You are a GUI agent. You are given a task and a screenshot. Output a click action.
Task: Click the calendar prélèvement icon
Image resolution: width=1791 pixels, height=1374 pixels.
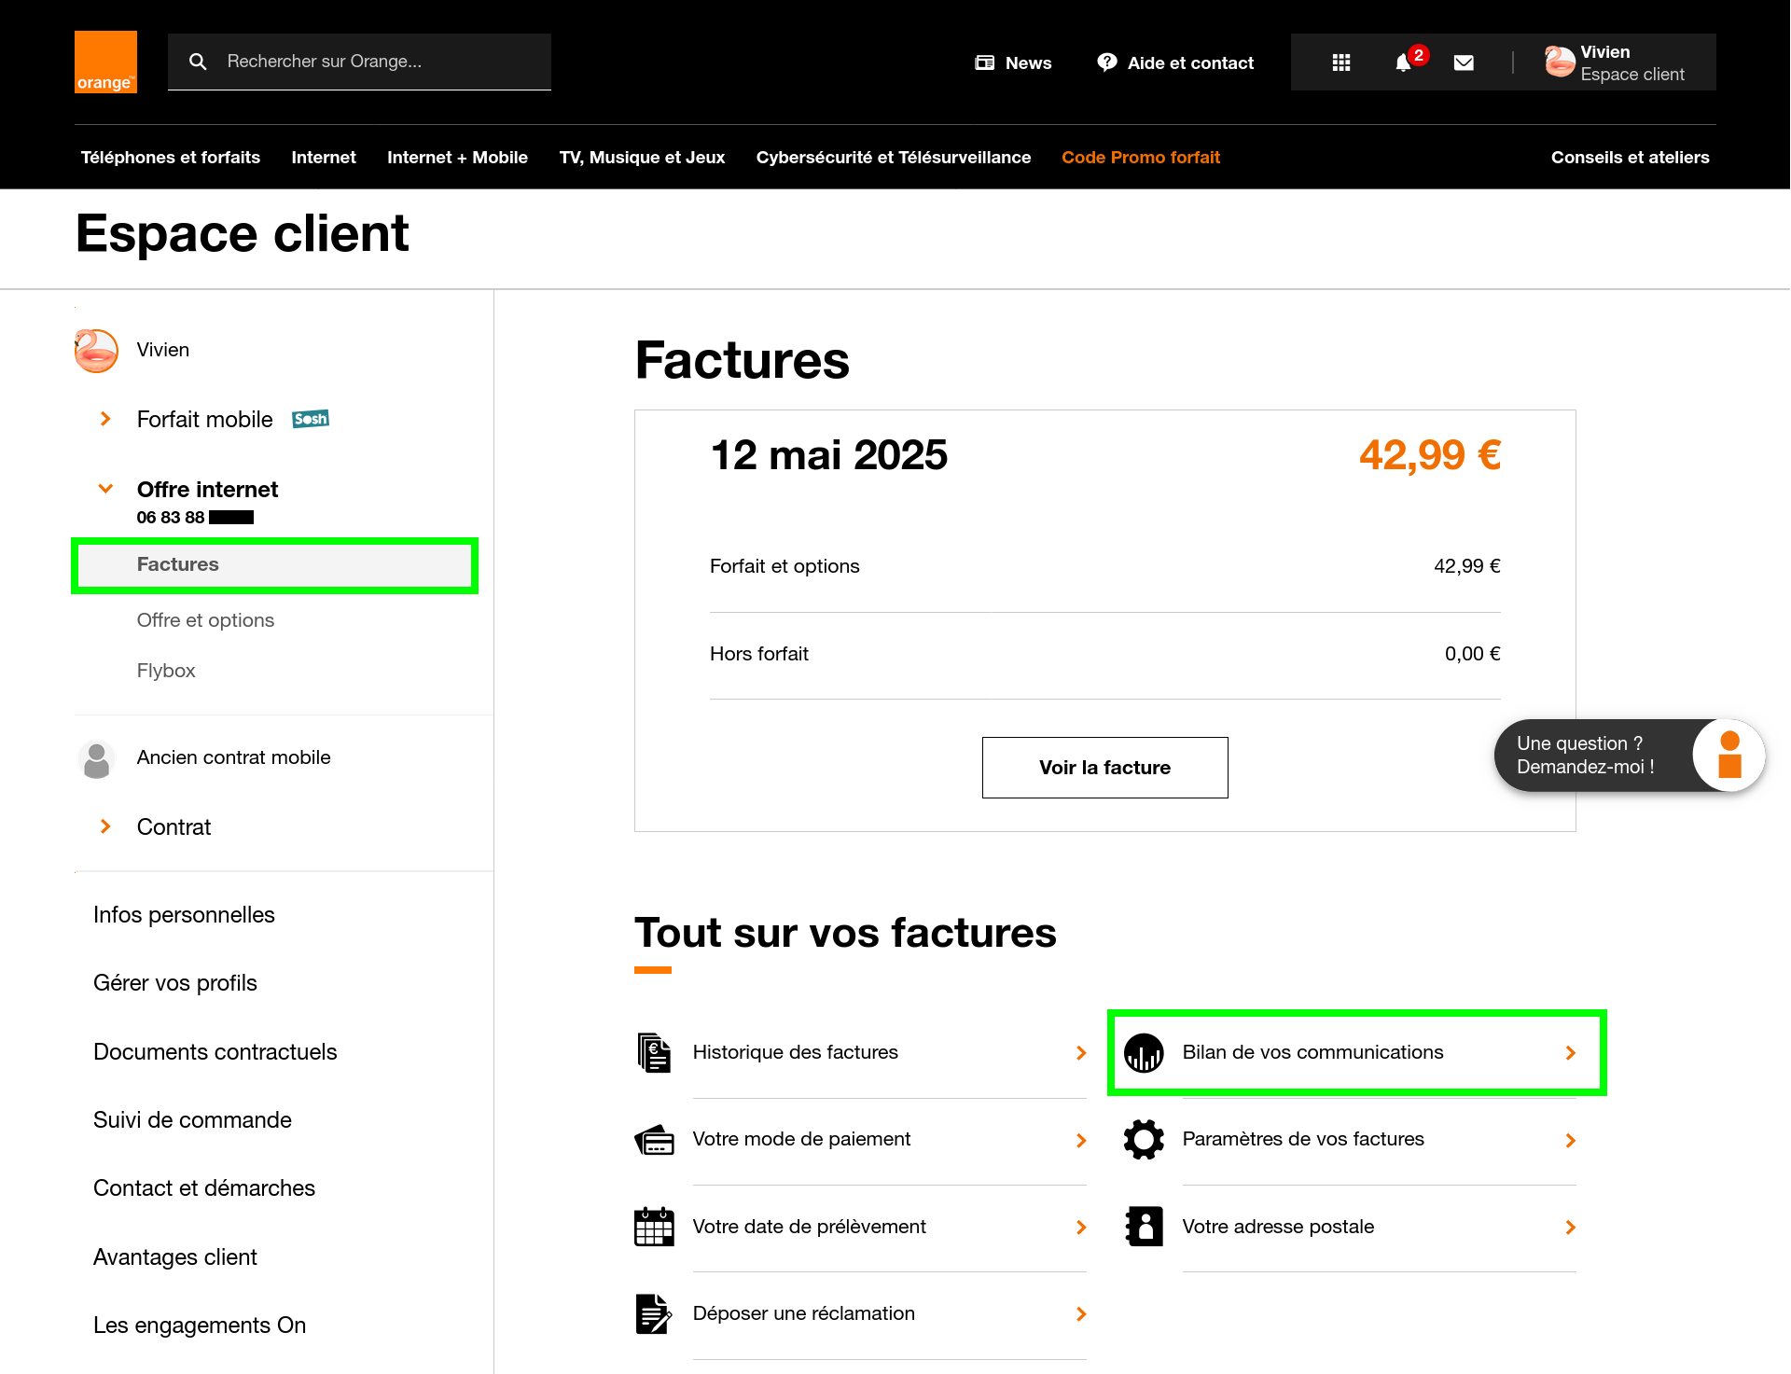[654, 1227]
